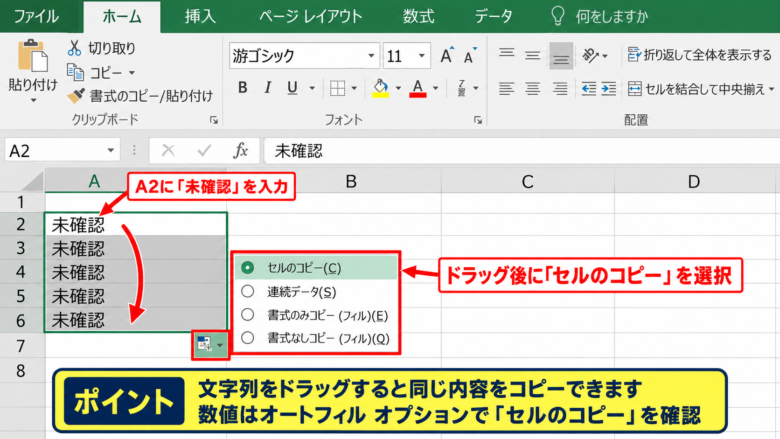Click the formula bar showing 未確認

(522, 151)
